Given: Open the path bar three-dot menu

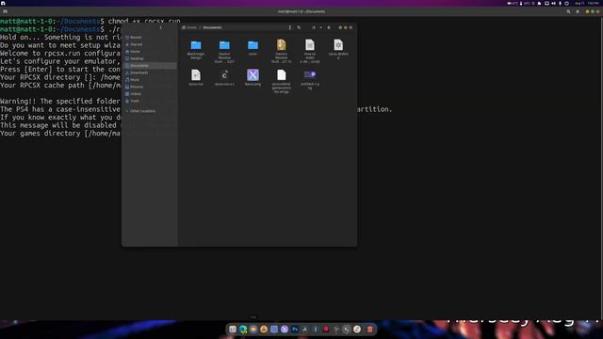Looking at the screenshot, I should point(289,27).
